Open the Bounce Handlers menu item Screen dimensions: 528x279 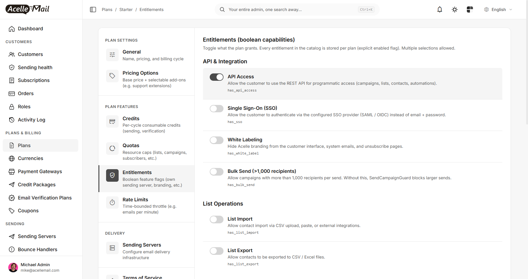(x=40, y=250)
